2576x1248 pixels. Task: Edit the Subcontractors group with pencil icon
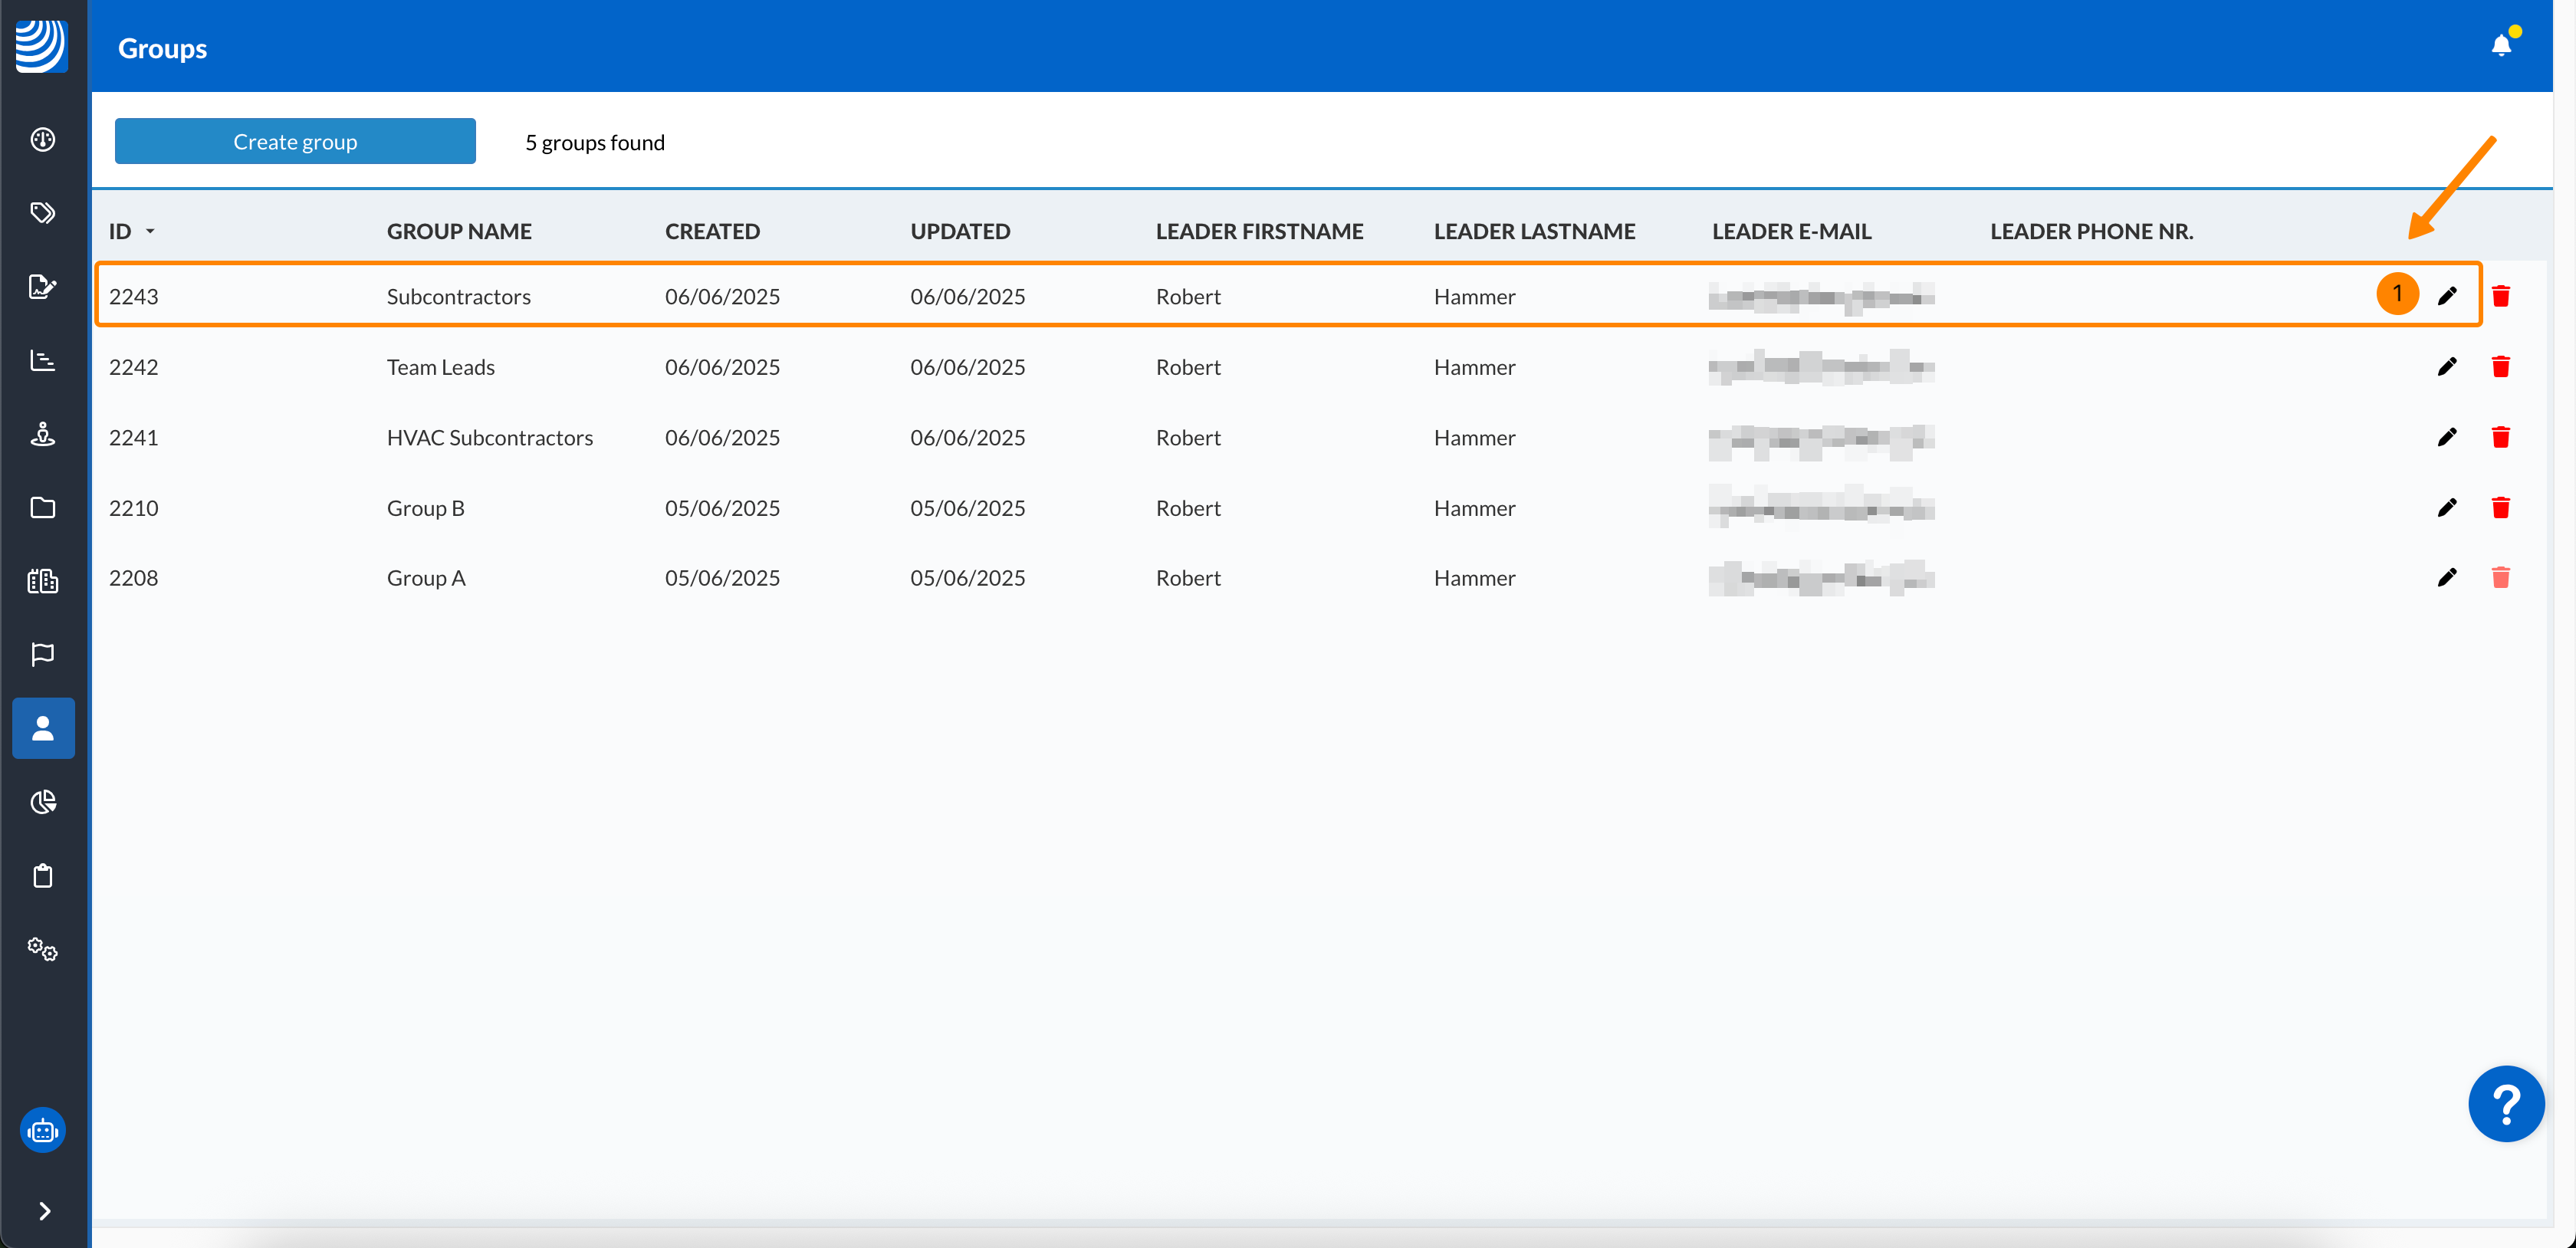[2446, 296]
